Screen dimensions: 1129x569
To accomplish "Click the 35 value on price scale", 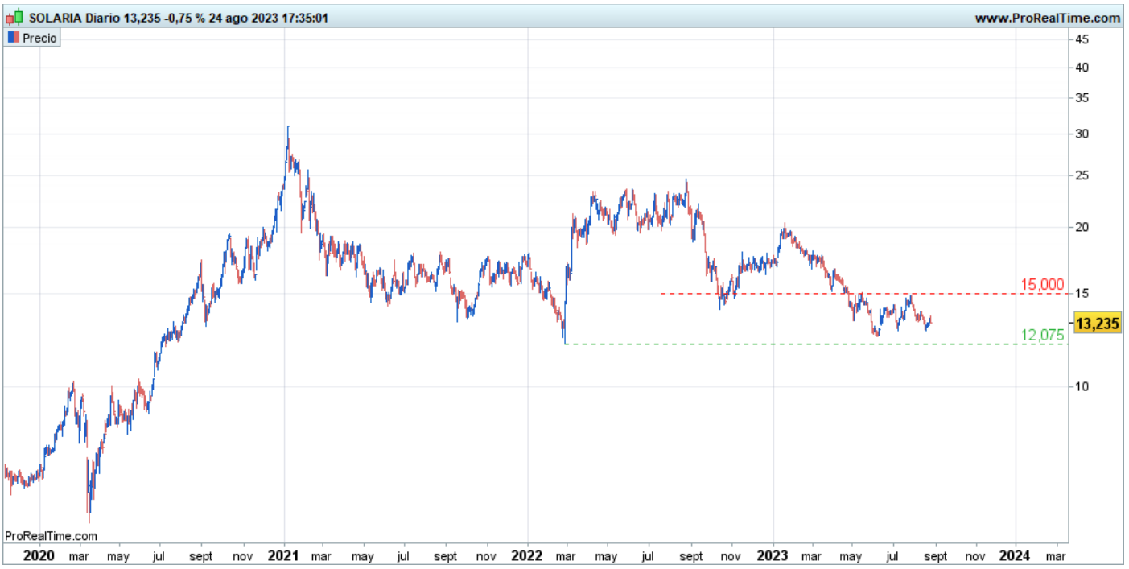I will [1082, 98].
